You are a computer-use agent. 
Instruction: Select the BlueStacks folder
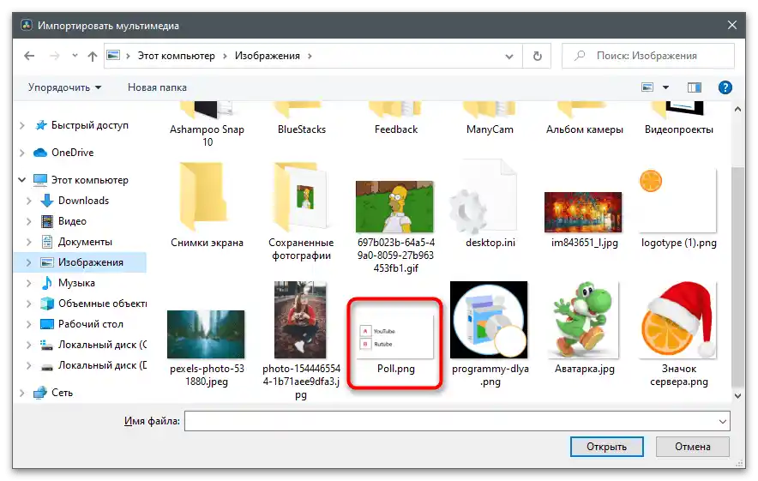(x=302, y=119)
